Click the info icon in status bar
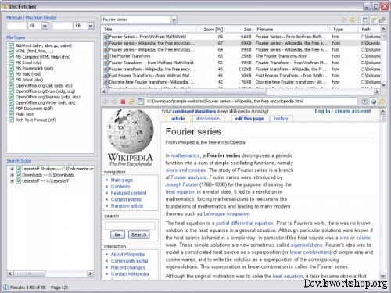Image resolution: width=391 pixels, height=293 pixels. pos(5,288)
